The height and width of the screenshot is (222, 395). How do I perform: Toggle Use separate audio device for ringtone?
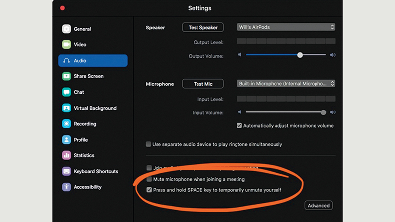pos(149,144)
